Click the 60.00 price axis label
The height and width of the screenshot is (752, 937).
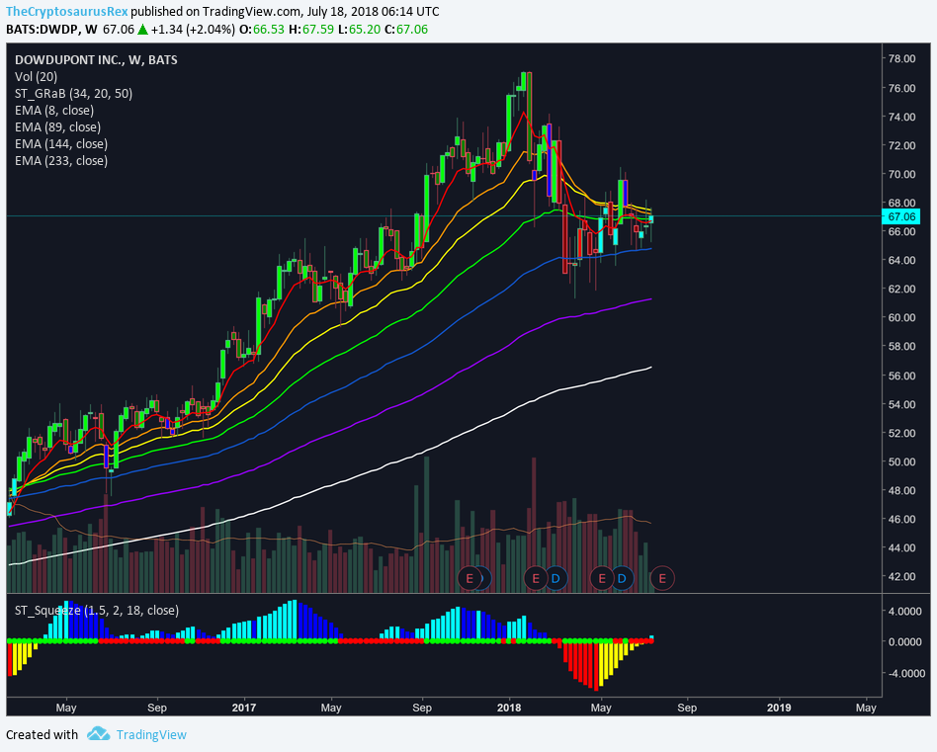point(901,317)
